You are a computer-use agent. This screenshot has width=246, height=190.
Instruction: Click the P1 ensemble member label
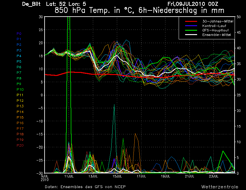tap(19, 39)
